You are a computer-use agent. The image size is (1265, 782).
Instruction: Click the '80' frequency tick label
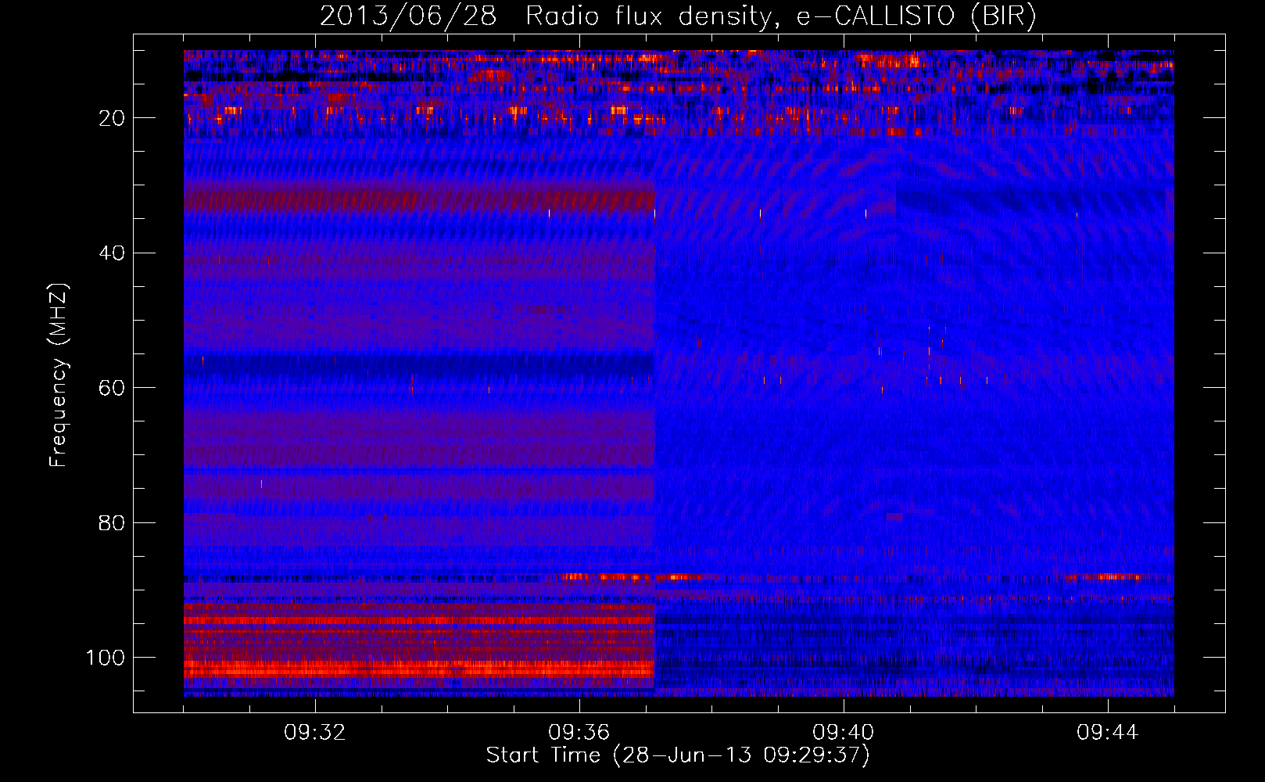click(x=113, y=522)
